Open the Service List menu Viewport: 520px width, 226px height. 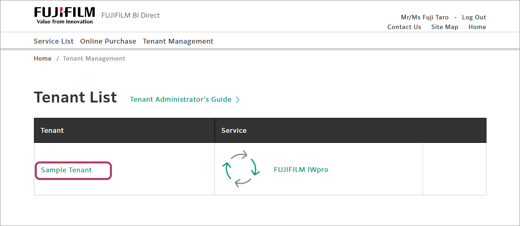pos(54,41)
